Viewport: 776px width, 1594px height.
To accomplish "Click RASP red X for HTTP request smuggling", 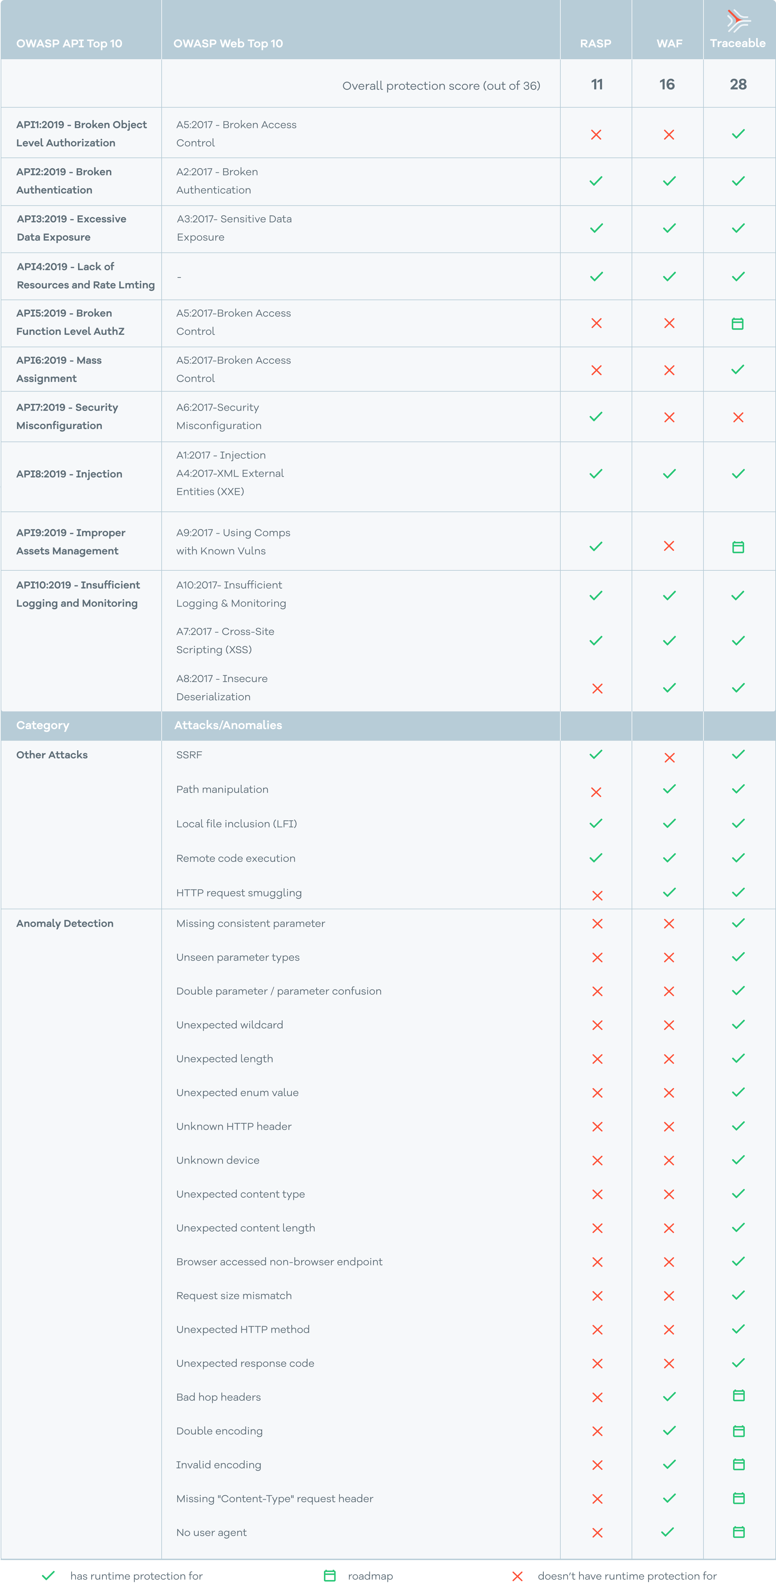I will coord(597,895).
